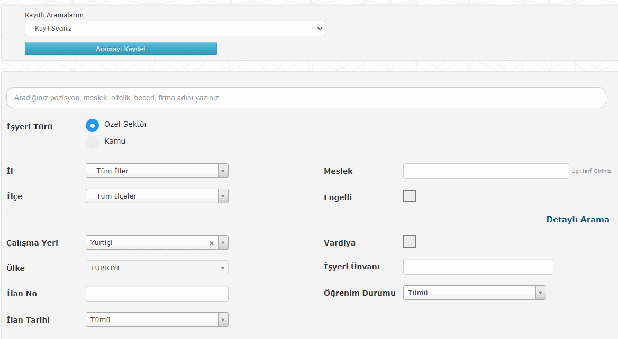Tick the Vardiya checkbox

[x=410, y=241]
